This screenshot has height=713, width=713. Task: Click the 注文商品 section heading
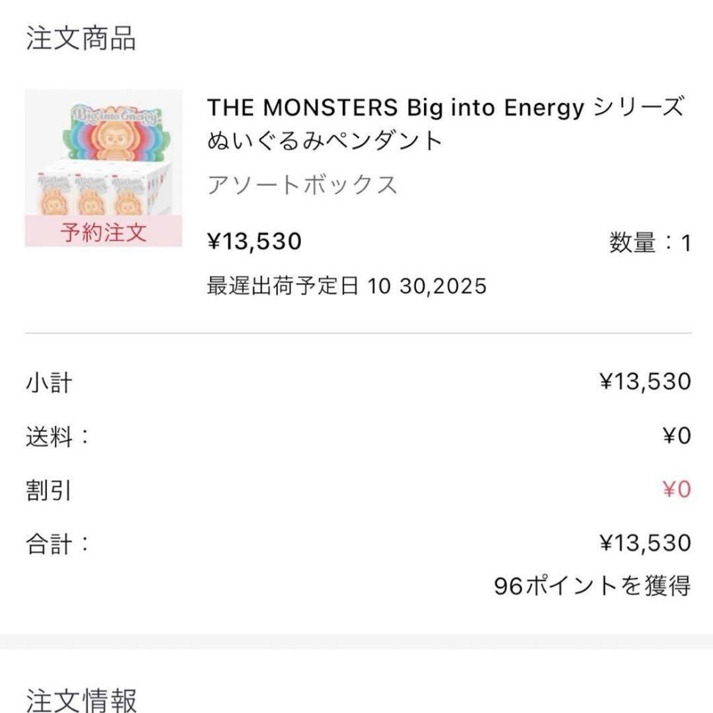pos(81,39)
